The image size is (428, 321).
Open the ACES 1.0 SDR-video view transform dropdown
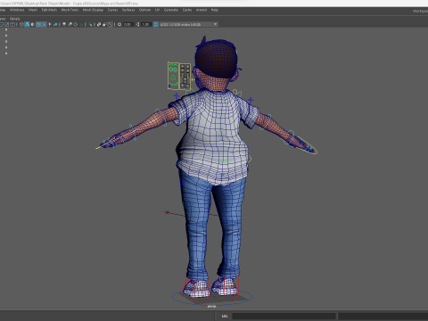point(189,24)
